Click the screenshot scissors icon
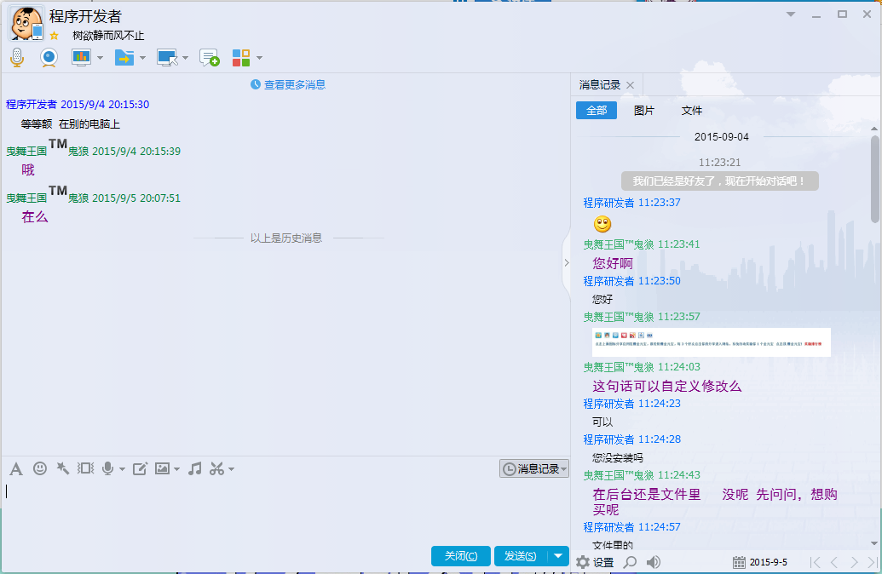 coord(216,468)
